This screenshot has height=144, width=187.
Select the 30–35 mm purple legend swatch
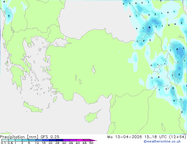(x=66, y=140)
